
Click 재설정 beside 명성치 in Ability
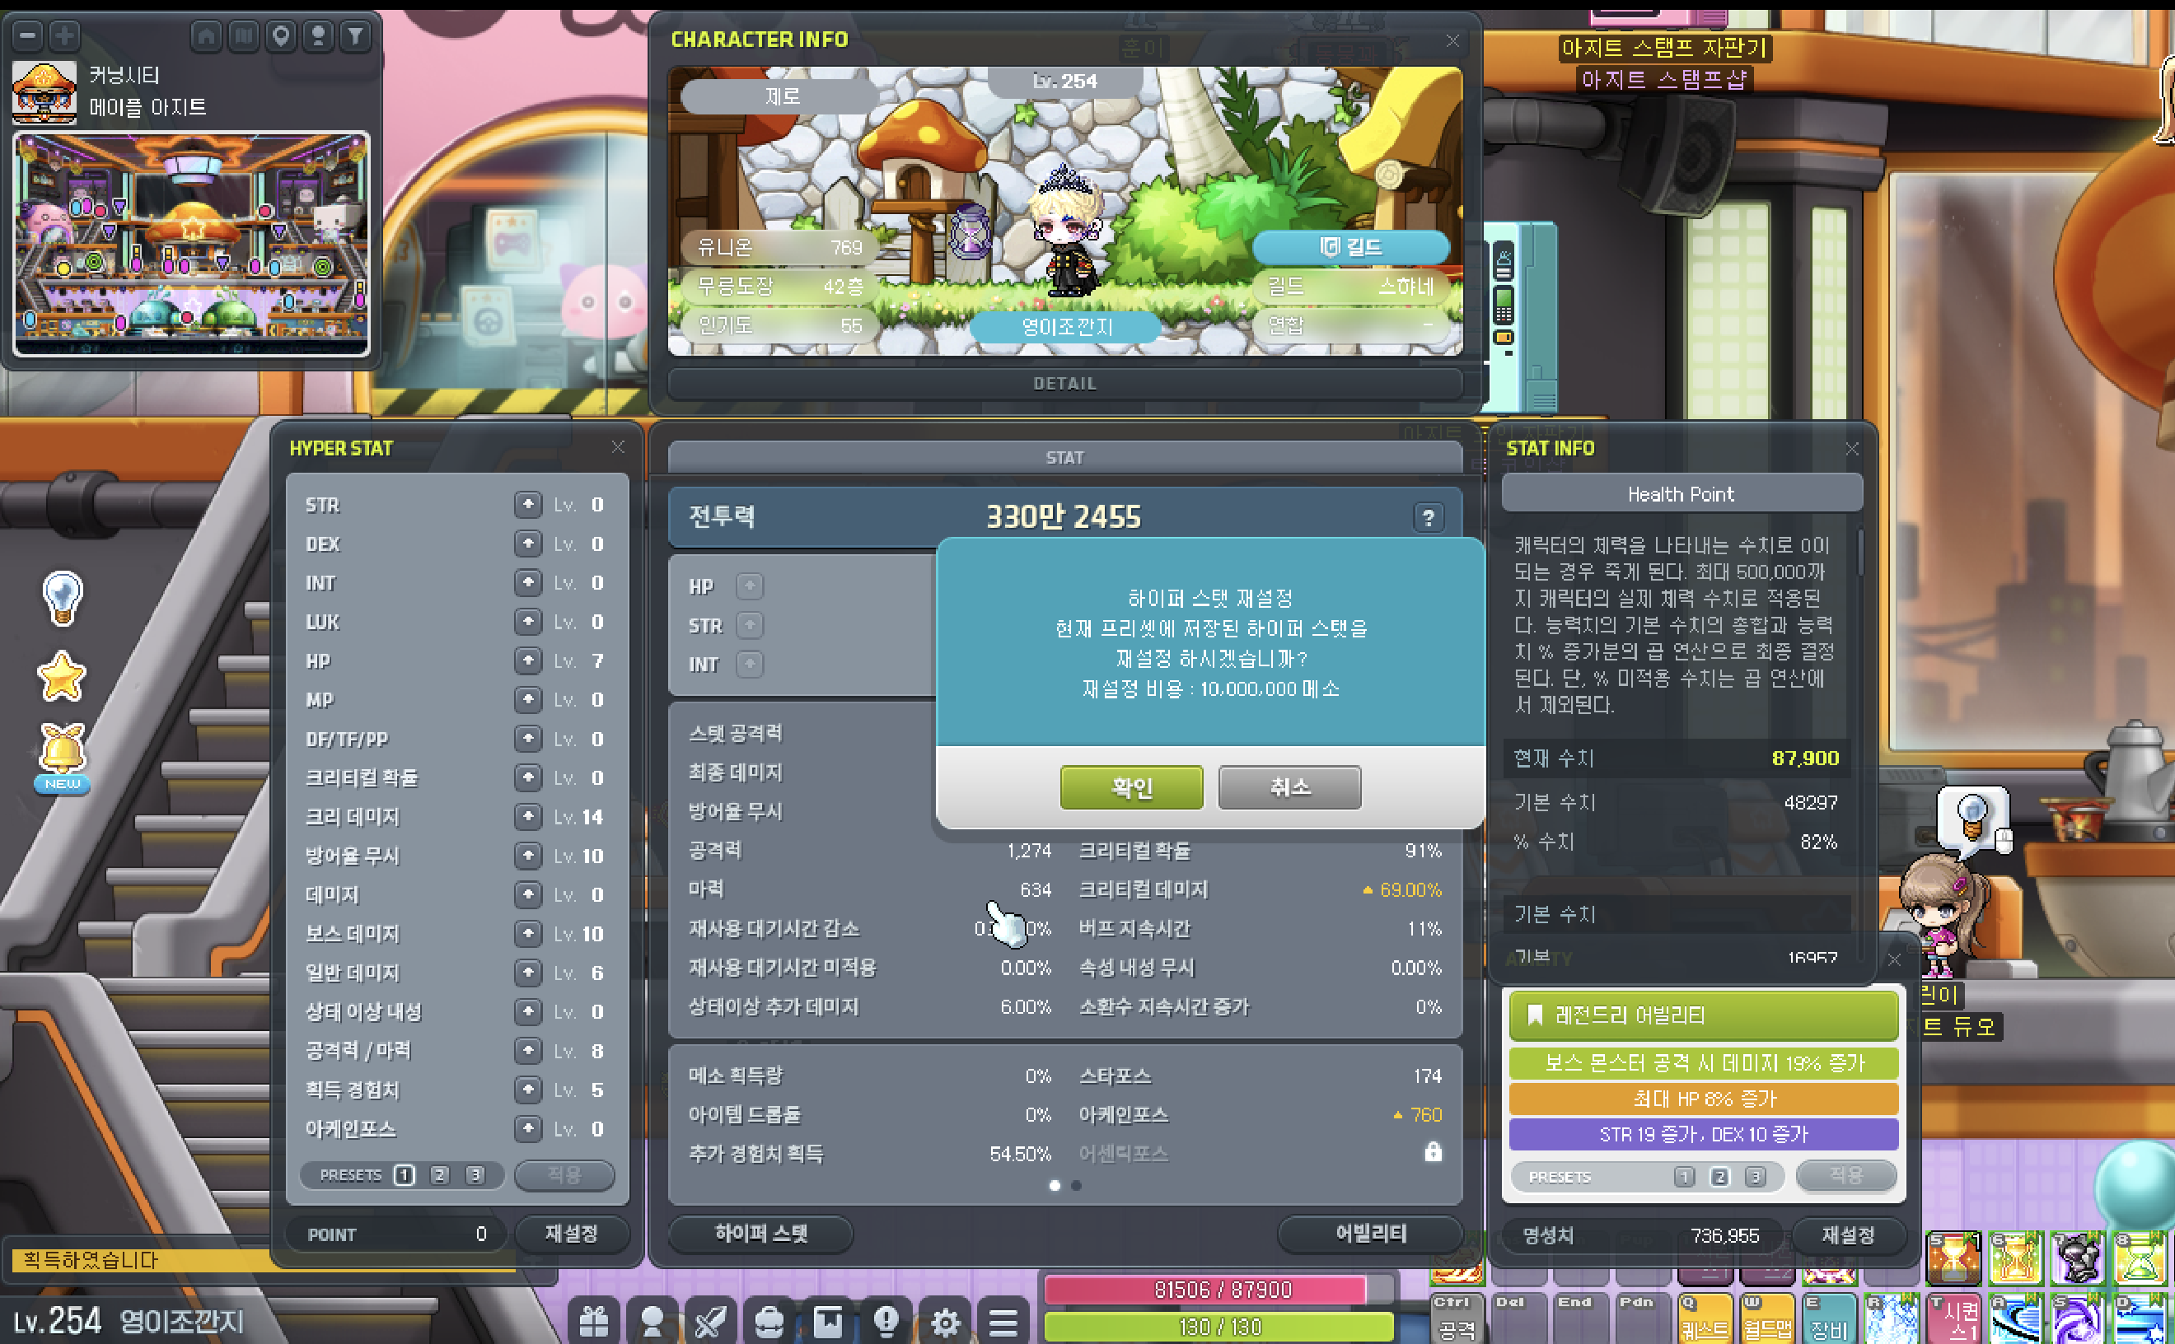[x=1848, y=1235]
